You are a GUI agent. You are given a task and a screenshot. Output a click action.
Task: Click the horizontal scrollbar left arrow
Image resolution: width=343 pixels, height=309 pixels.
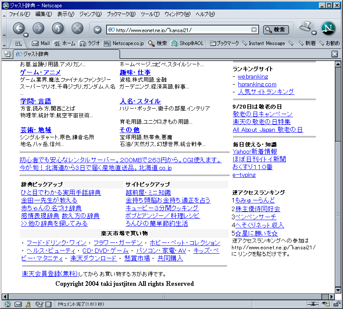(x=5, y=297)
